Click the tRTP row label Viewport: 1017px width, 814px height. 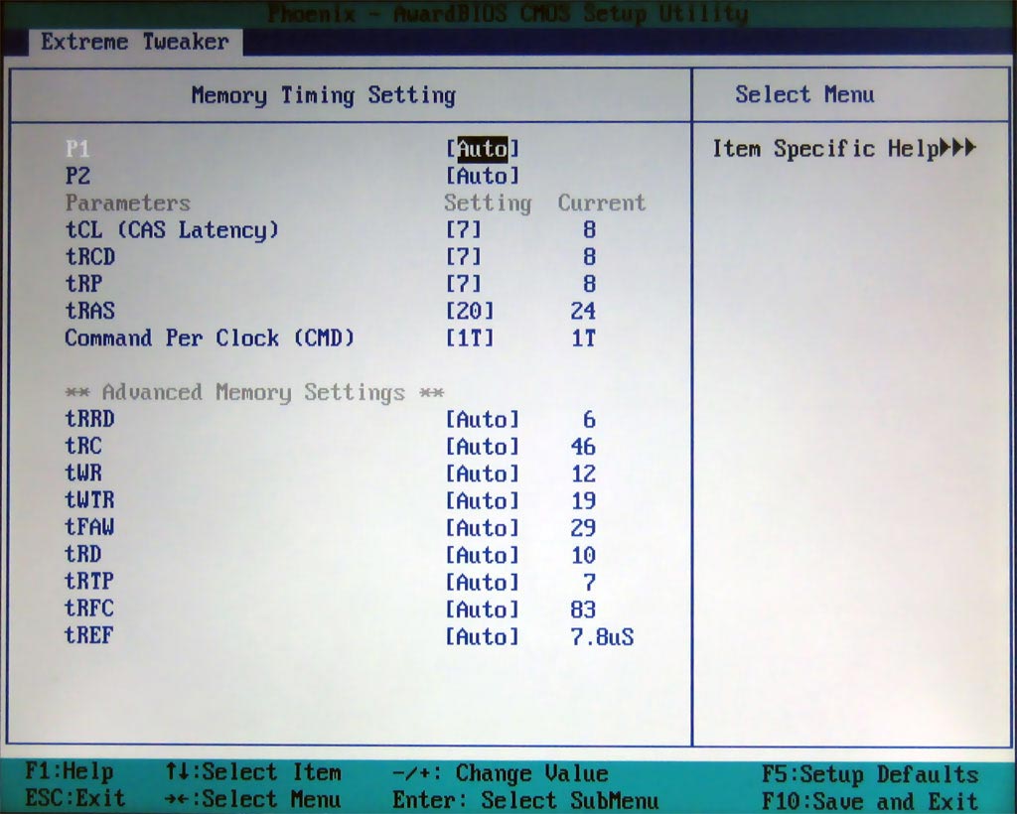pyautogui.click(x=89, y=582)
